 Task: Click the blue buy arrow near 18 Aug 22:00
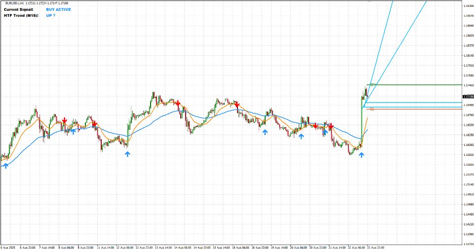pyautogui.click(x=265, y=132)
